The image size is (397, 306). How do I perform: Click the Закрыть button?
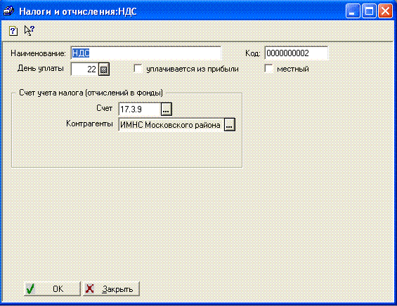111,288
